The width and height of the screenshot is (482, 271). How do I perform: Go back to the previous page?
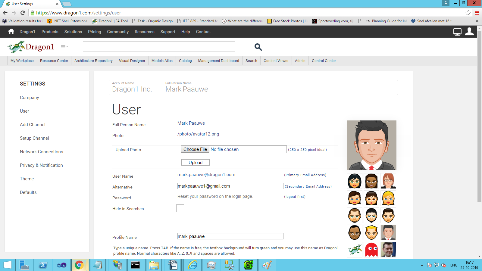[5, 13]
